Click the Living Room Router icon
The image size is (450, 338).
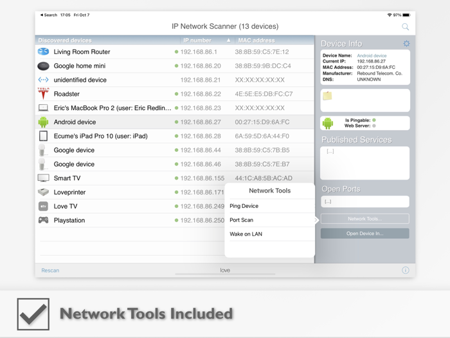(x=43, y=52)
